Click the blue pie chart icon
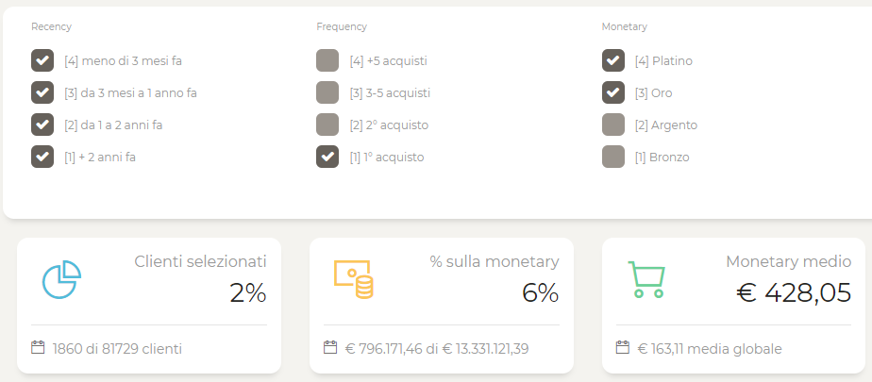The height and width of the screenshot is (382, 872). (x=61, y=279)
